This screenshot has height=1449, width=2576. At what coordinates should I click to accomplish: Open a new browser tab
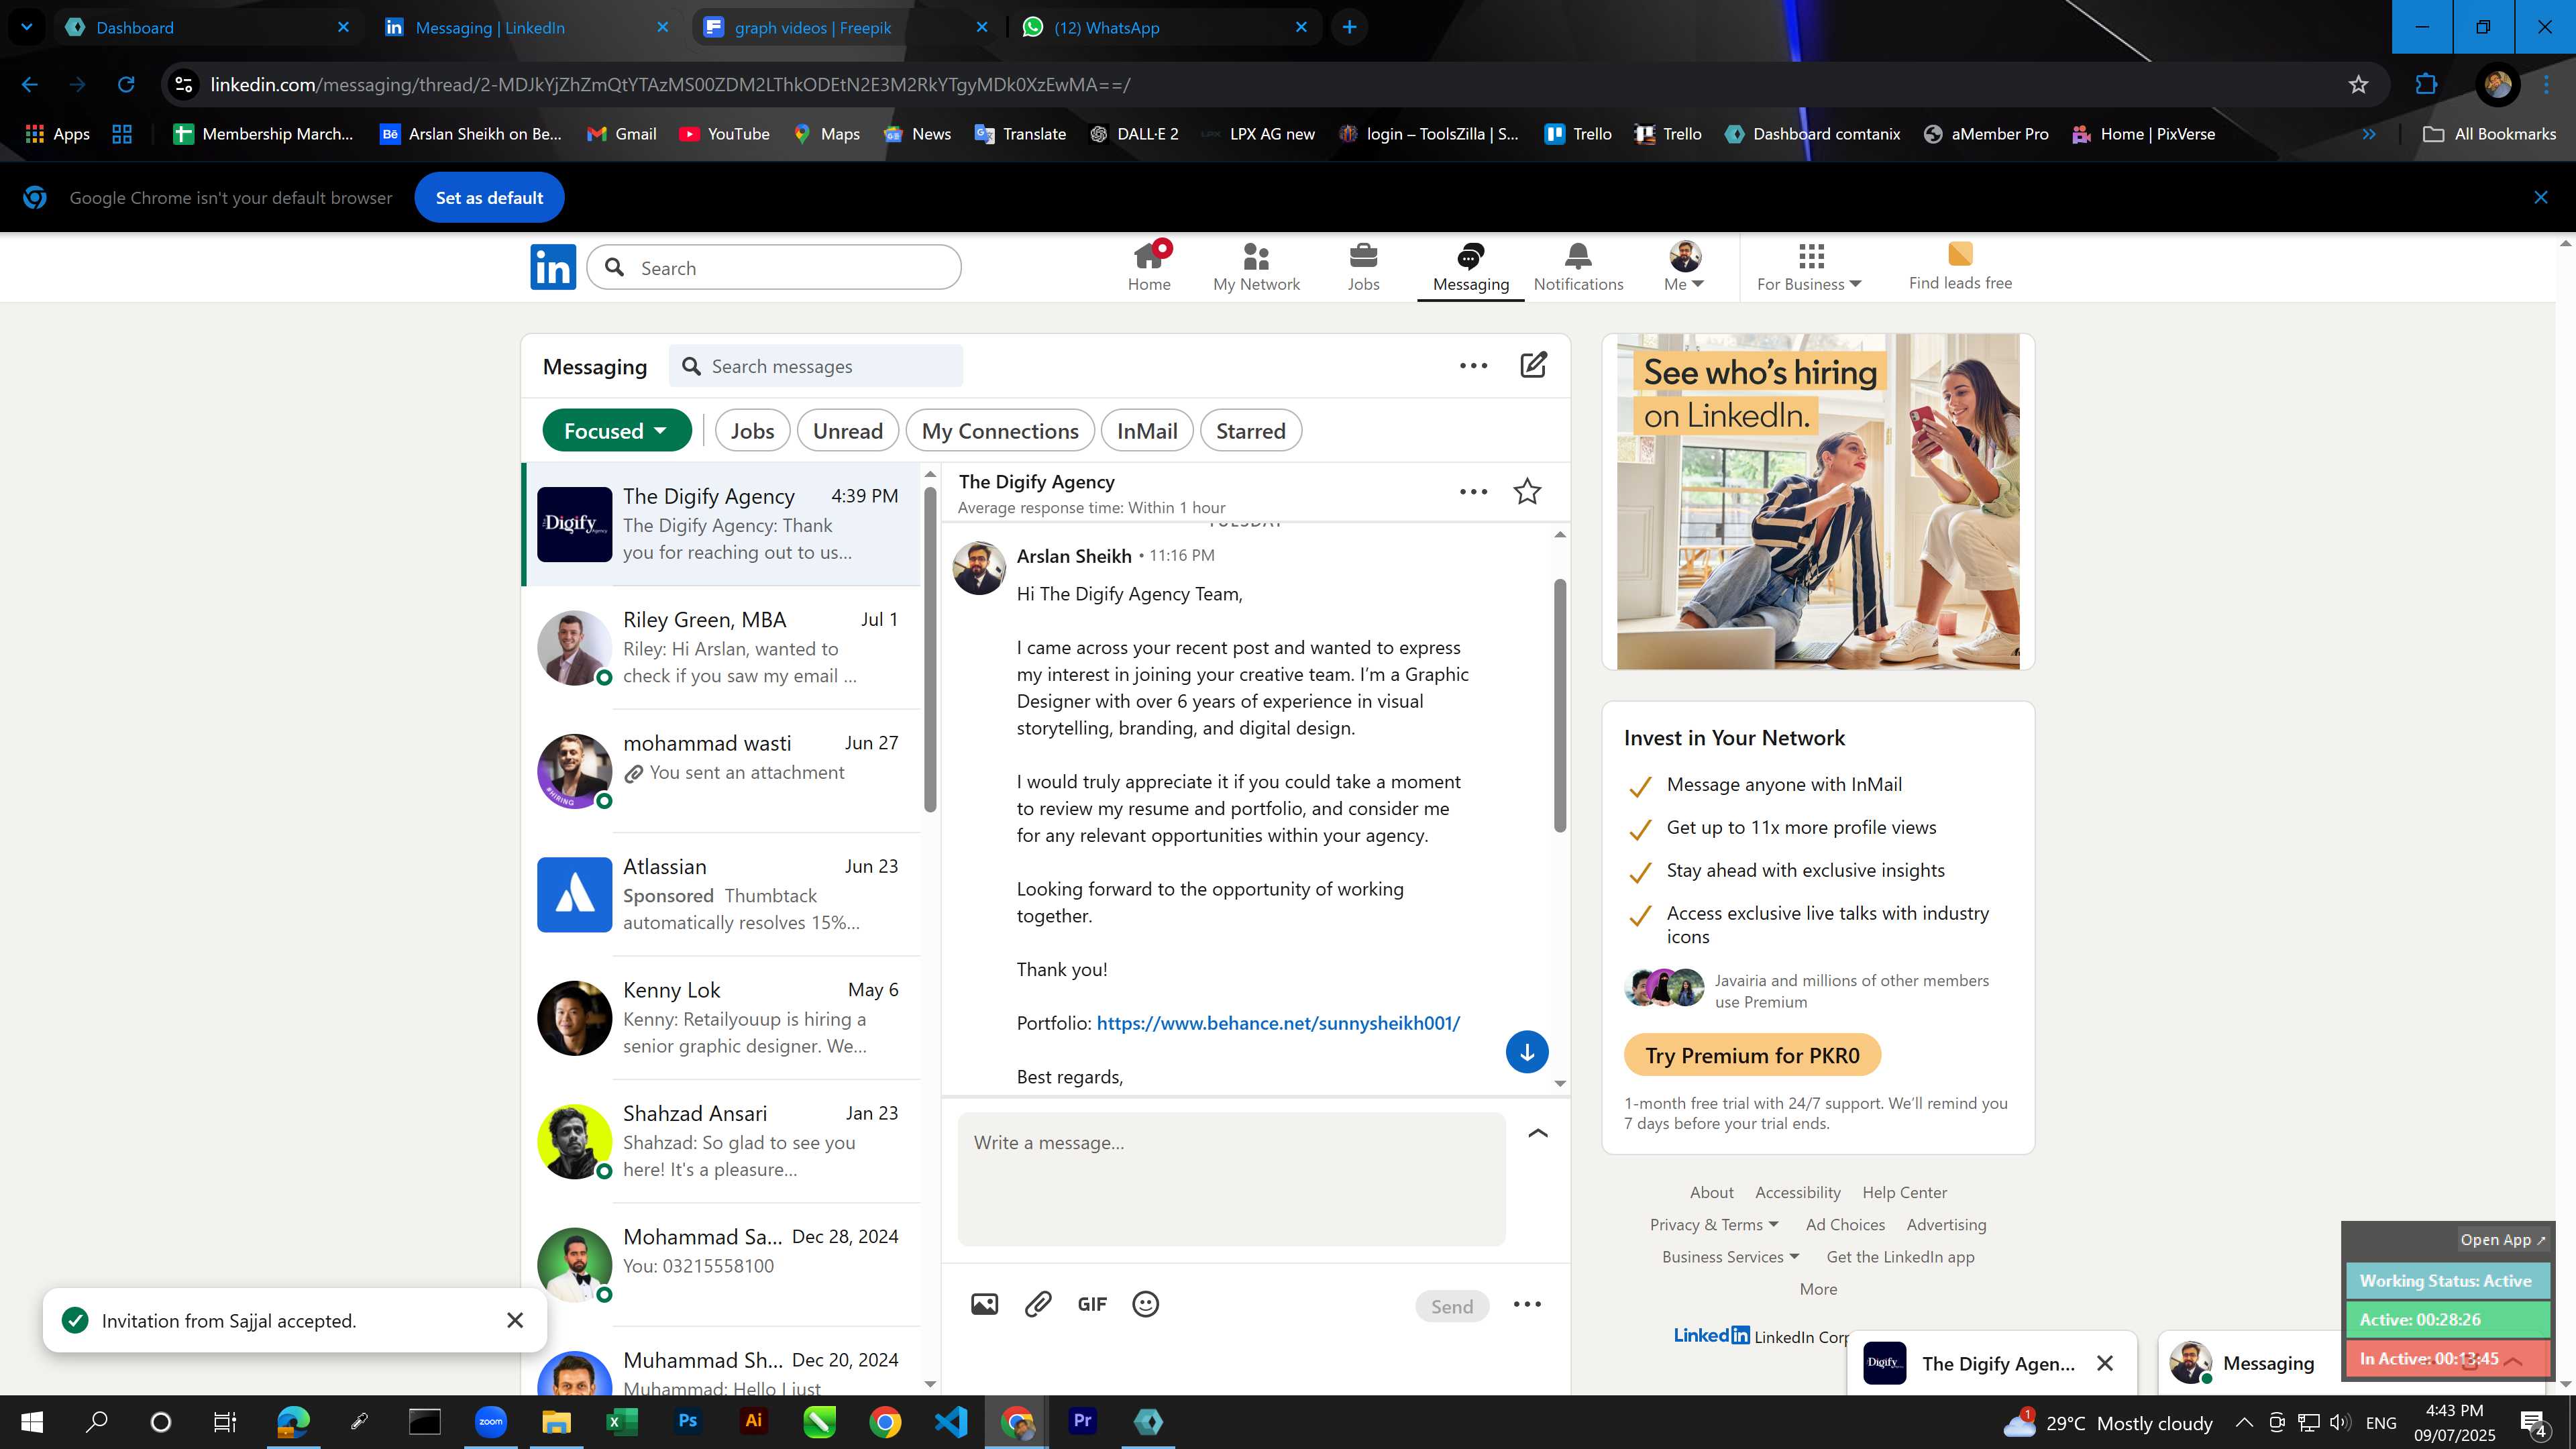pos(1350,27)
